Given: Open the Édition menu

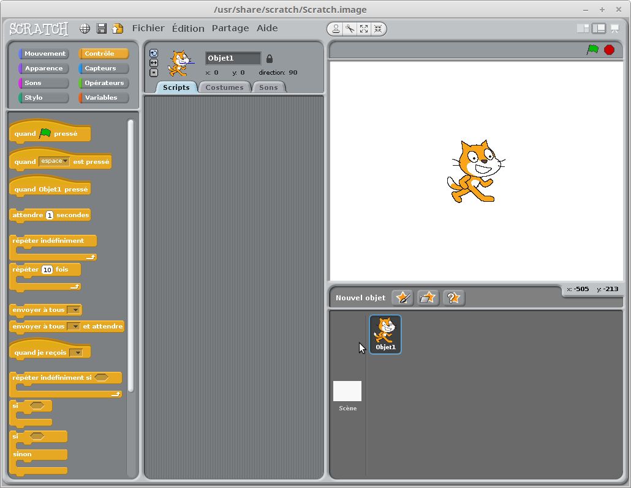Looking at the screenshot, I should (188, 28).
